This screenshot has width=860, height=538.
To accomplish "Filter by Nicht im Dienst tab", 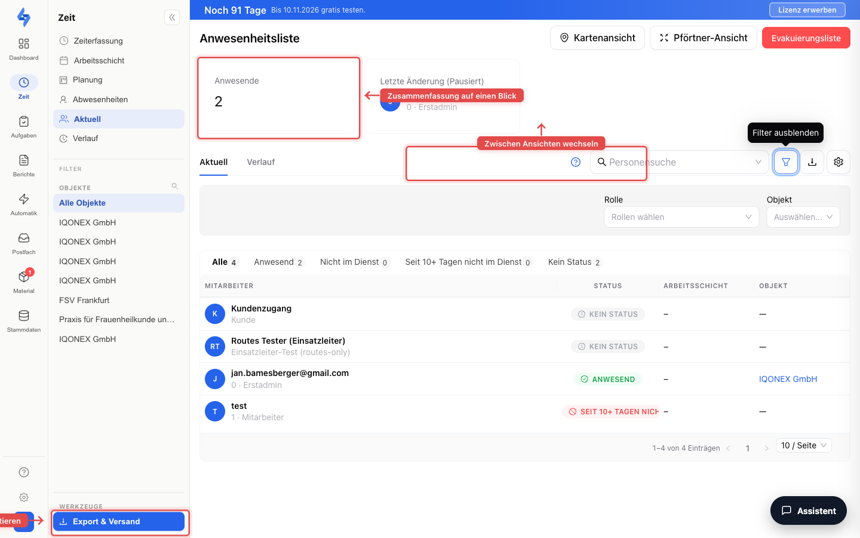I will pyautogui.click(x=355, y=262).
